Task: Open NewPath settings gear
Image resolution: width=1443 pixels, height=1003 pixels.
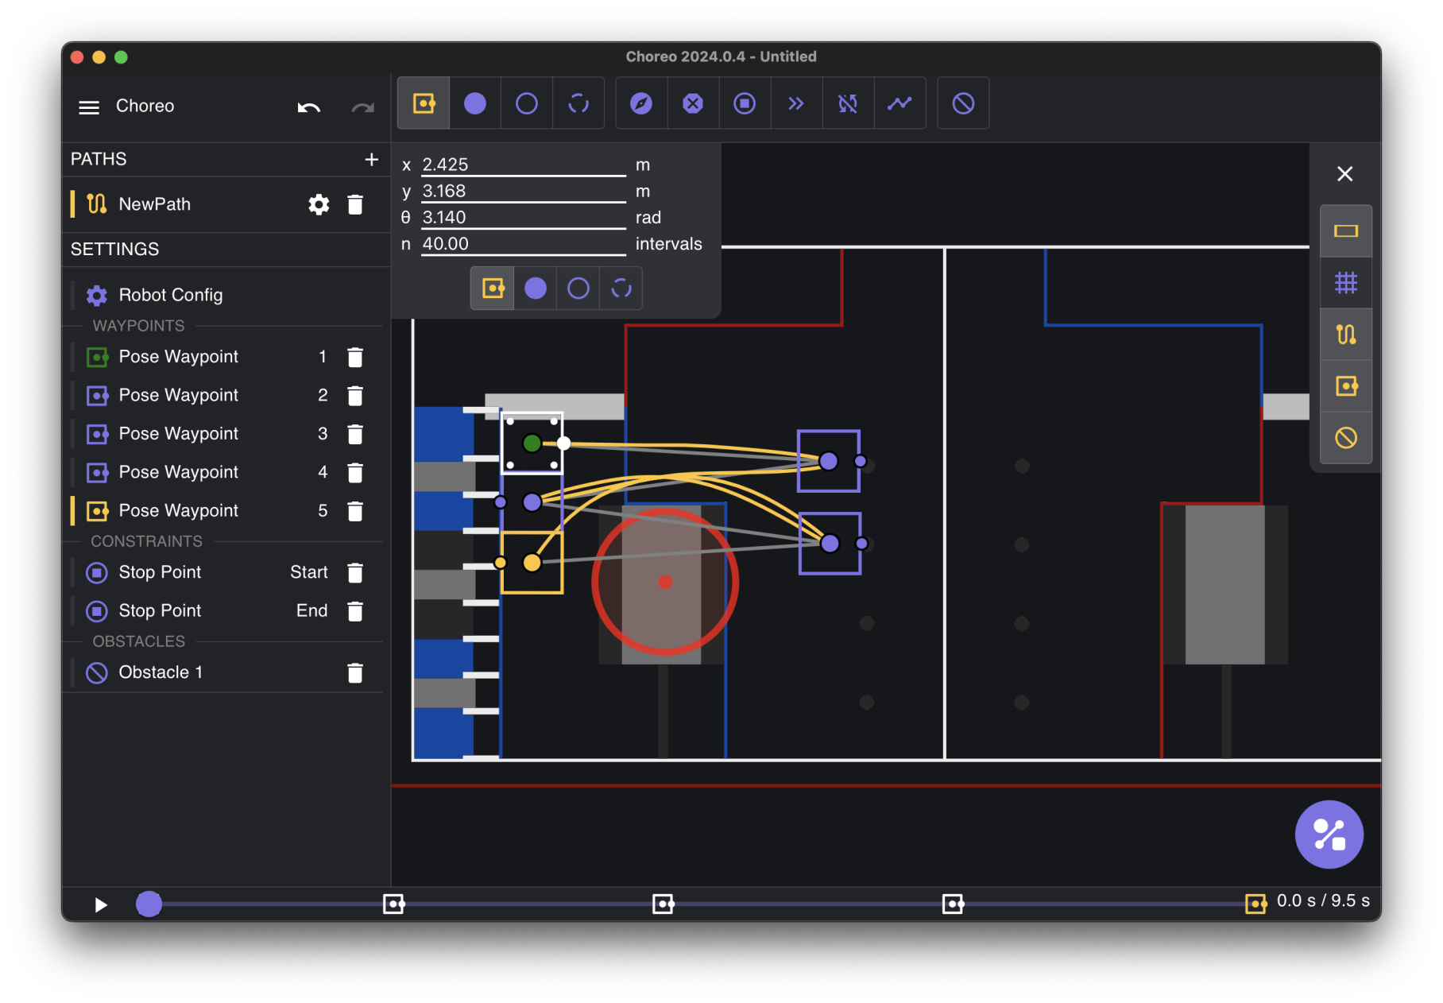Action: [319, 204]
